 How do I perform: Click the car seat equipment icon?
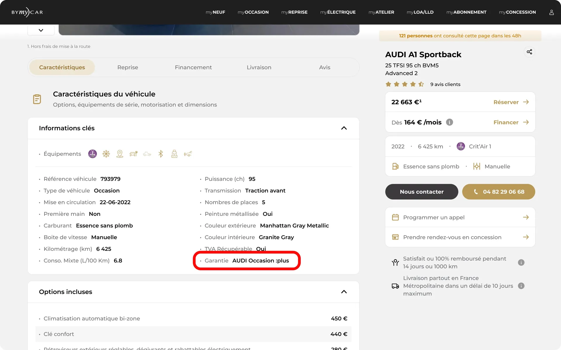pos(174,154)
